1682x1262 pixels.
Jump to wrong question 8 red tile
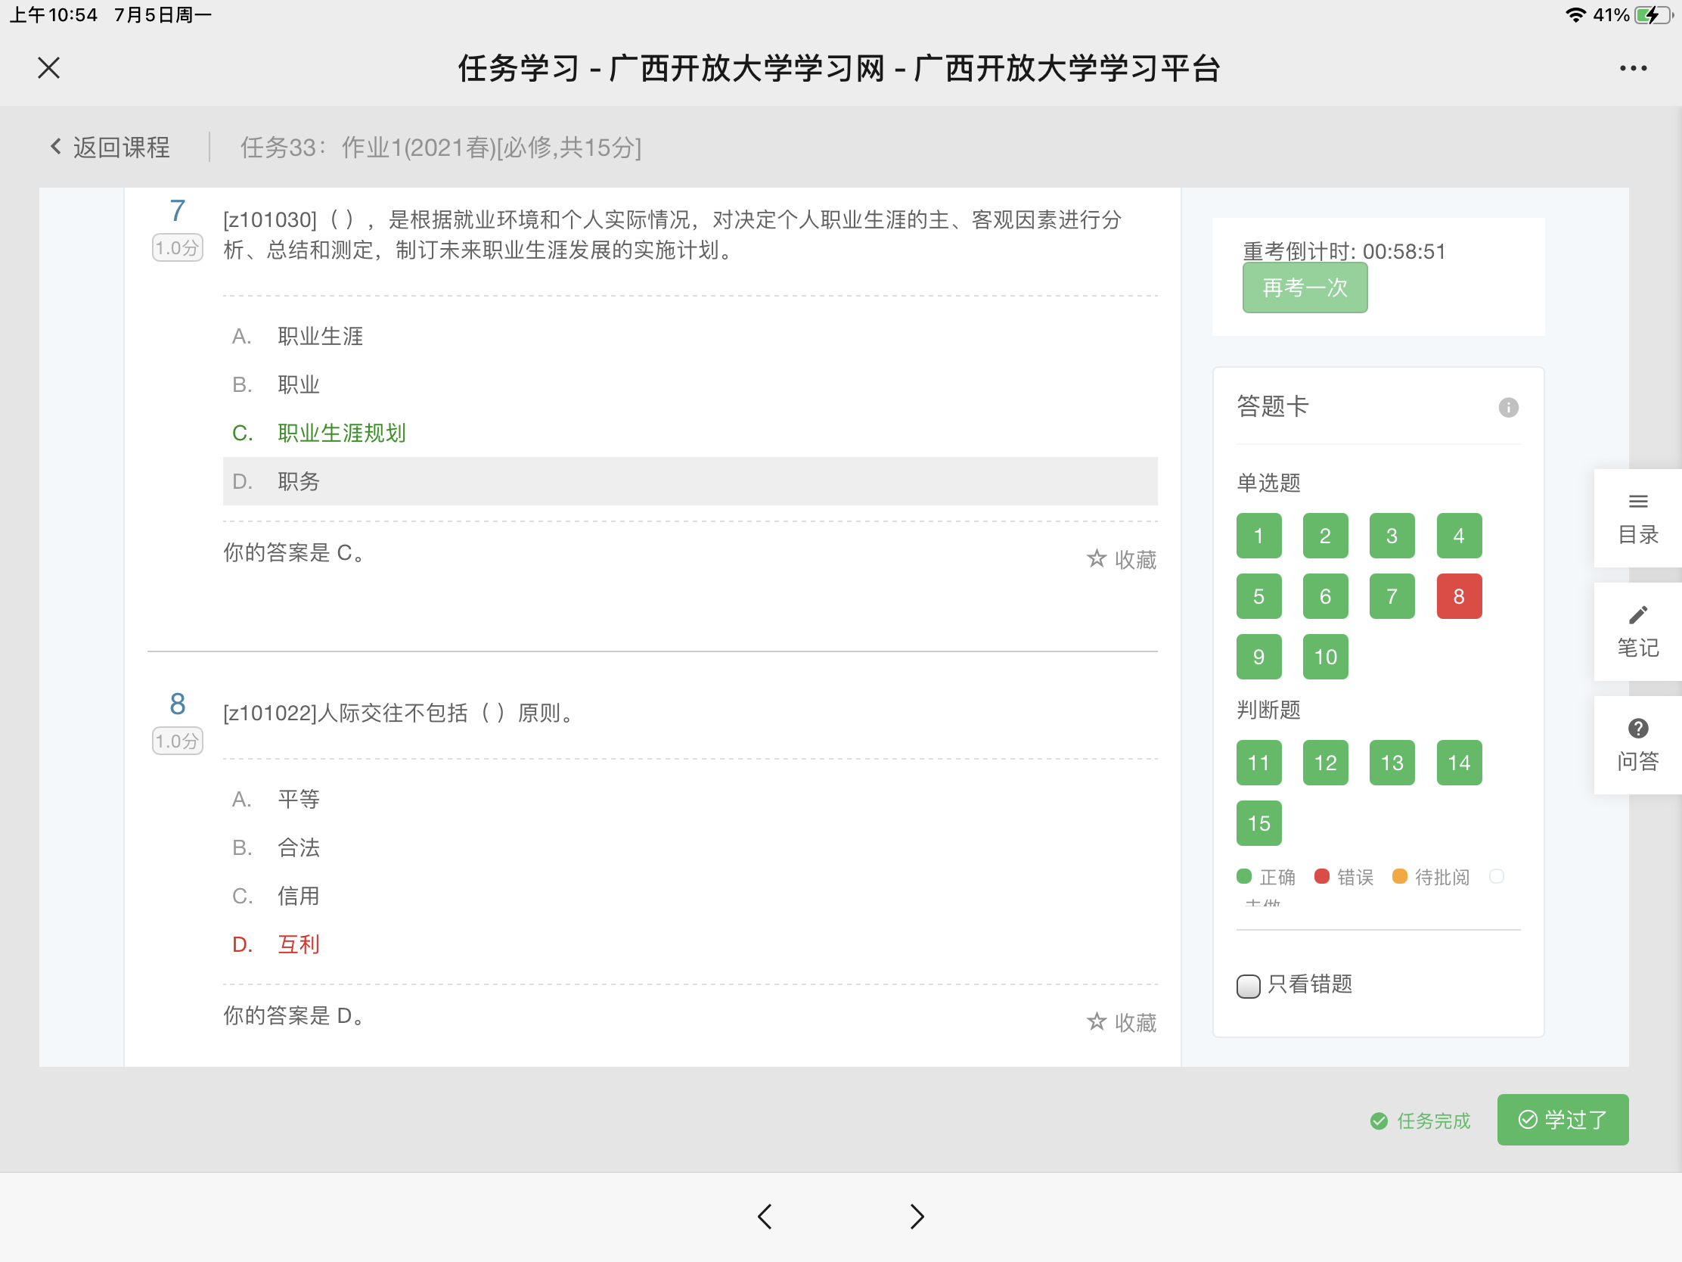(x=1457, y=596)
